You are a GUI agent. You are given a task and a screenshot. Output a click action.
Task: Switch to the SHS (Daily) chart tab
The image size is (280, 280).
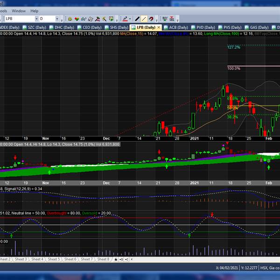point(117,28)
